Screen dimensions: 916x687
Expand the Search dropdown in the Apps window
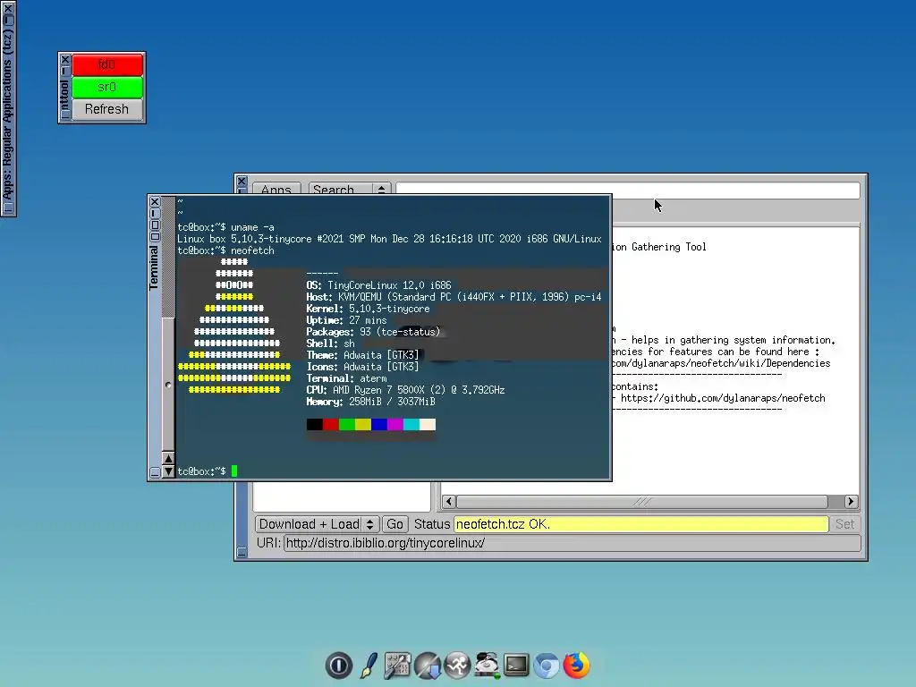(350, 188)
